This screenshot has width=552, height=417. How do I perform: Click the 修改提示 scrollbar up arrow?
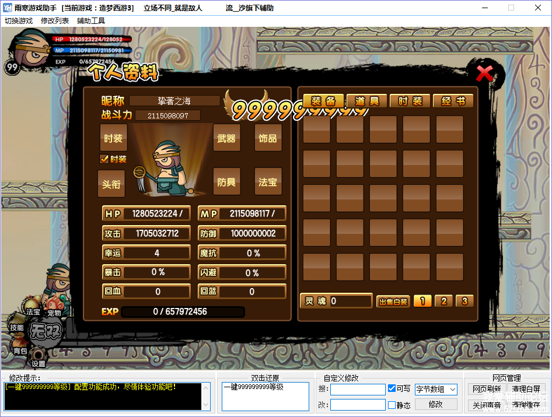pyautogui.click(x=206, y=388)
